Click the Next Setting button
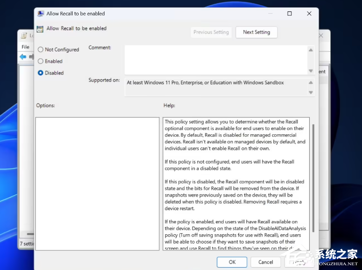 256,32
